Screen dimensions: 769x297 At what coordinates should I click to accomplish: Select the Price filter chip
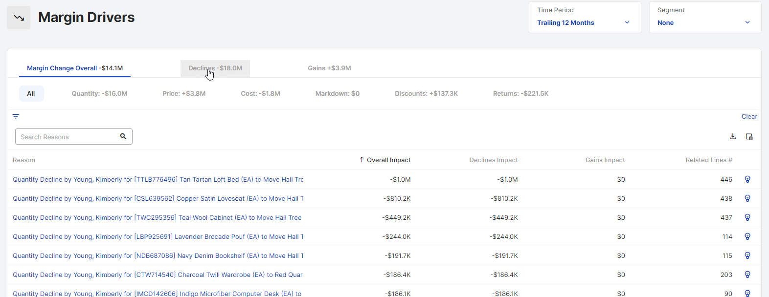[x=184, y=94]
